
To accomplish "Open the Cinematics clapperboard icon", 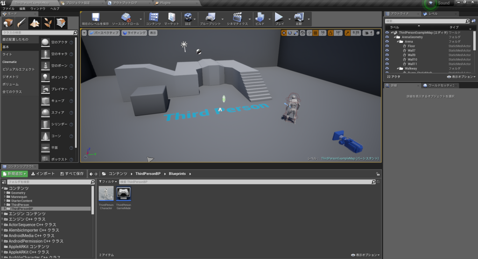I will [237, 17].
